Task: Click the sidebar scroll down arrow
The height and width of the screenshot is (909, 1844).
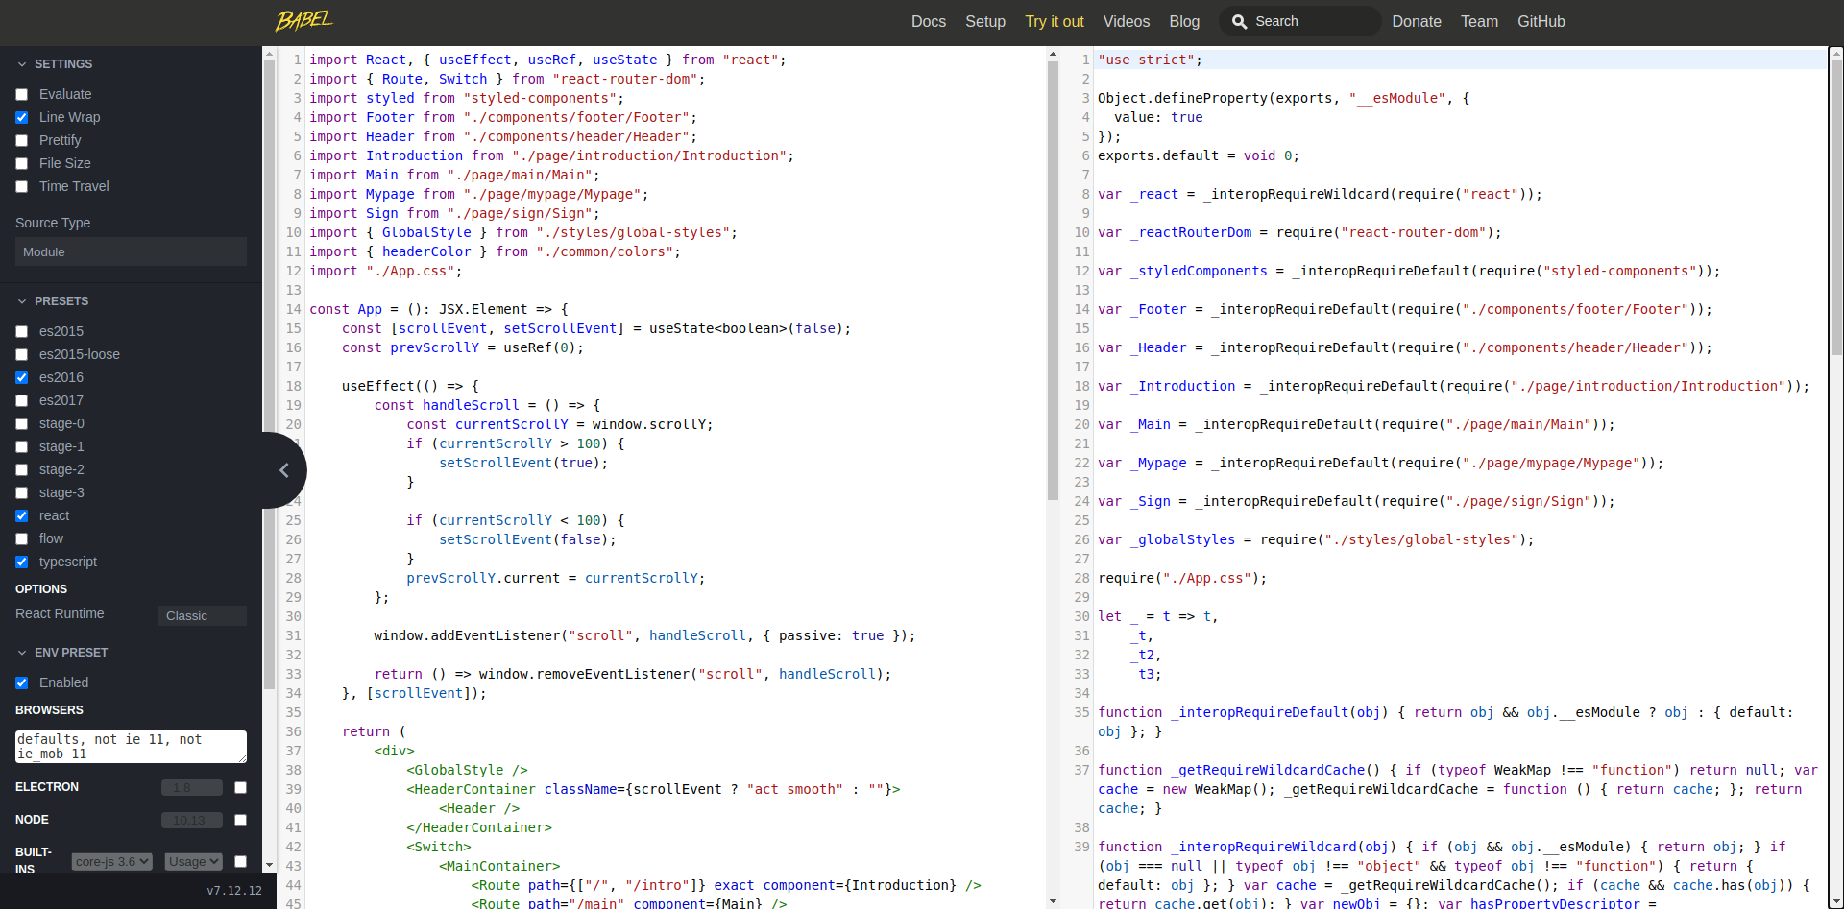Action: pyautogui.click(x=269, y=866)
